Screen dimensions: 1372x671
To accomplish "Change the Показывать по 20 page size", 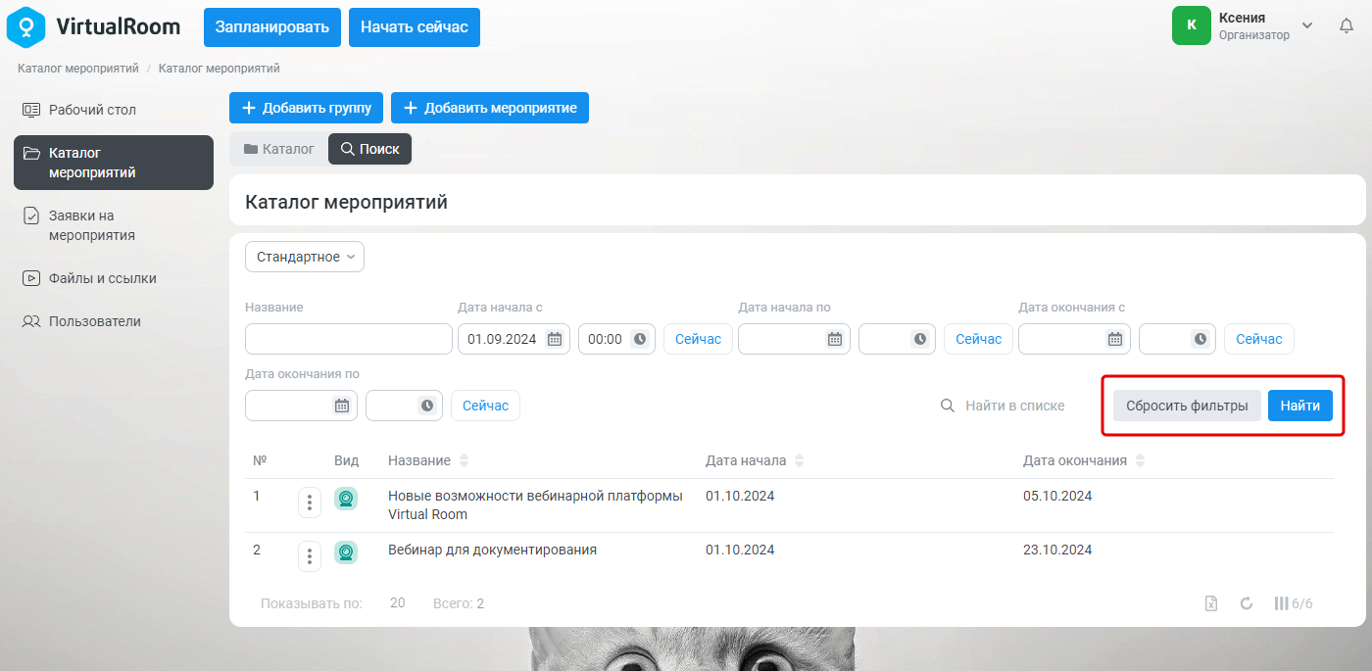I will click(398, 603).
